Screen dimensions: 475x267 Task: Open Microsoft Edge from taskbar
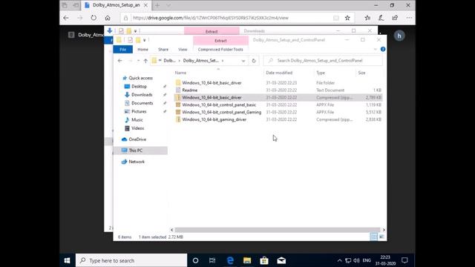230,260
